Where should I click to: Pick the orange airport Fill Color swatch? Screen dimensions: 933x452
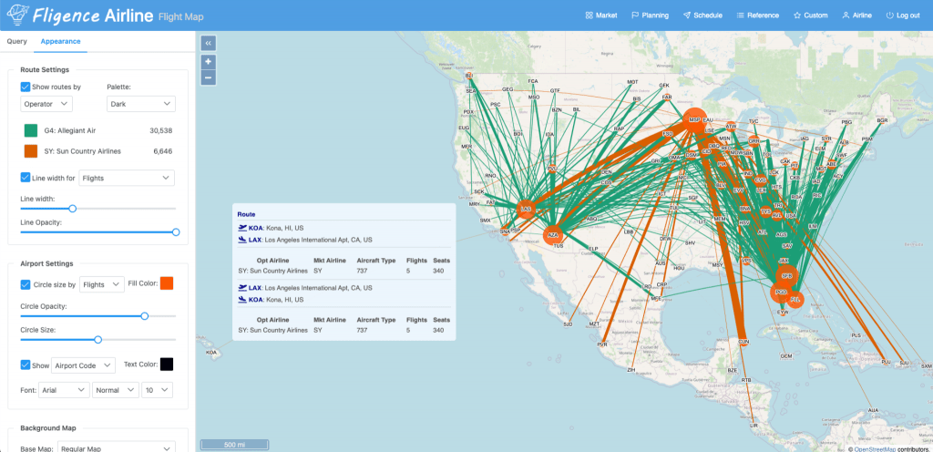coord(167,284)
